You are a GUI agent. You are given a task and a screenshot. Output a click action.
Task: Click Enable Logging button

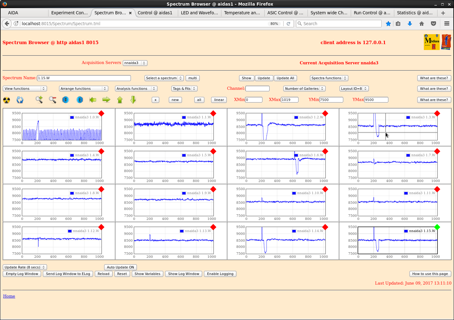[220, 274]
